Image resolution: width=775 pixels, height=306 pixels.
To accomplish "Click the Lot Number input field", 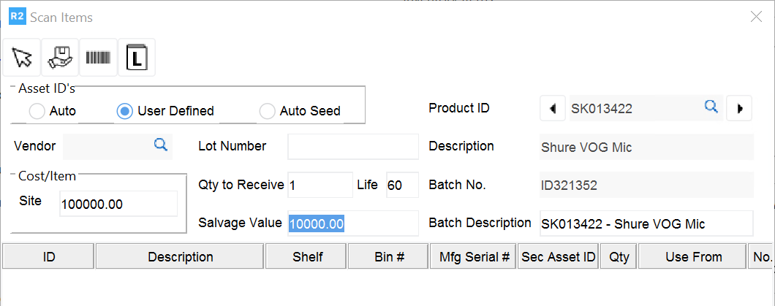I will [x=352, y=146].
